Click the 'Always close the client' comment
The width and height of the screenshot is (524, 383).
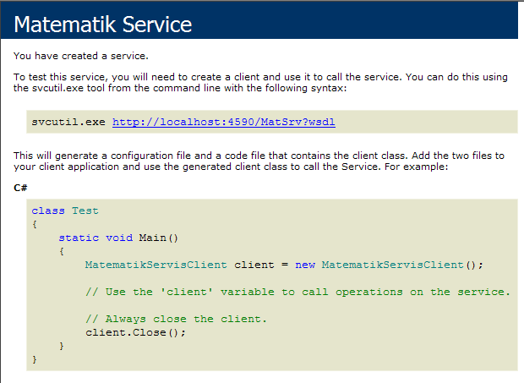point(176,319)
